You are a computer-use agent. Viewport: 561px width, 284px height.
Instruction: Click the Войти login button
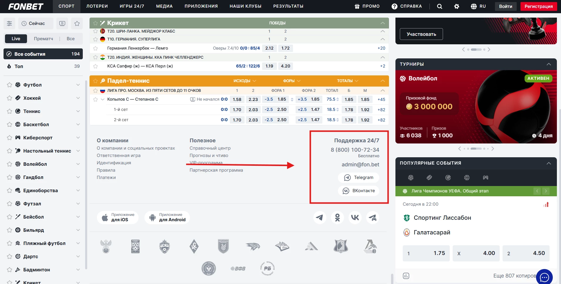[506, 6]
